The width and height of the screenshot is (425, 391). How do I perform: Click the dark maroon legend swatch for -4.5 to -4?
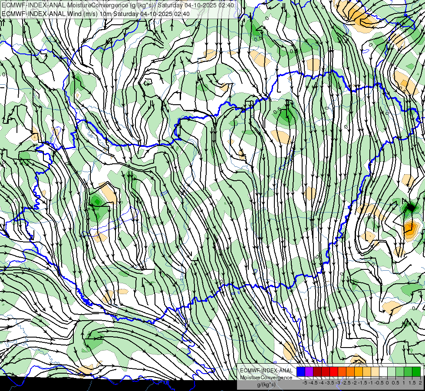pyautogui.click(x=317, y=371)
